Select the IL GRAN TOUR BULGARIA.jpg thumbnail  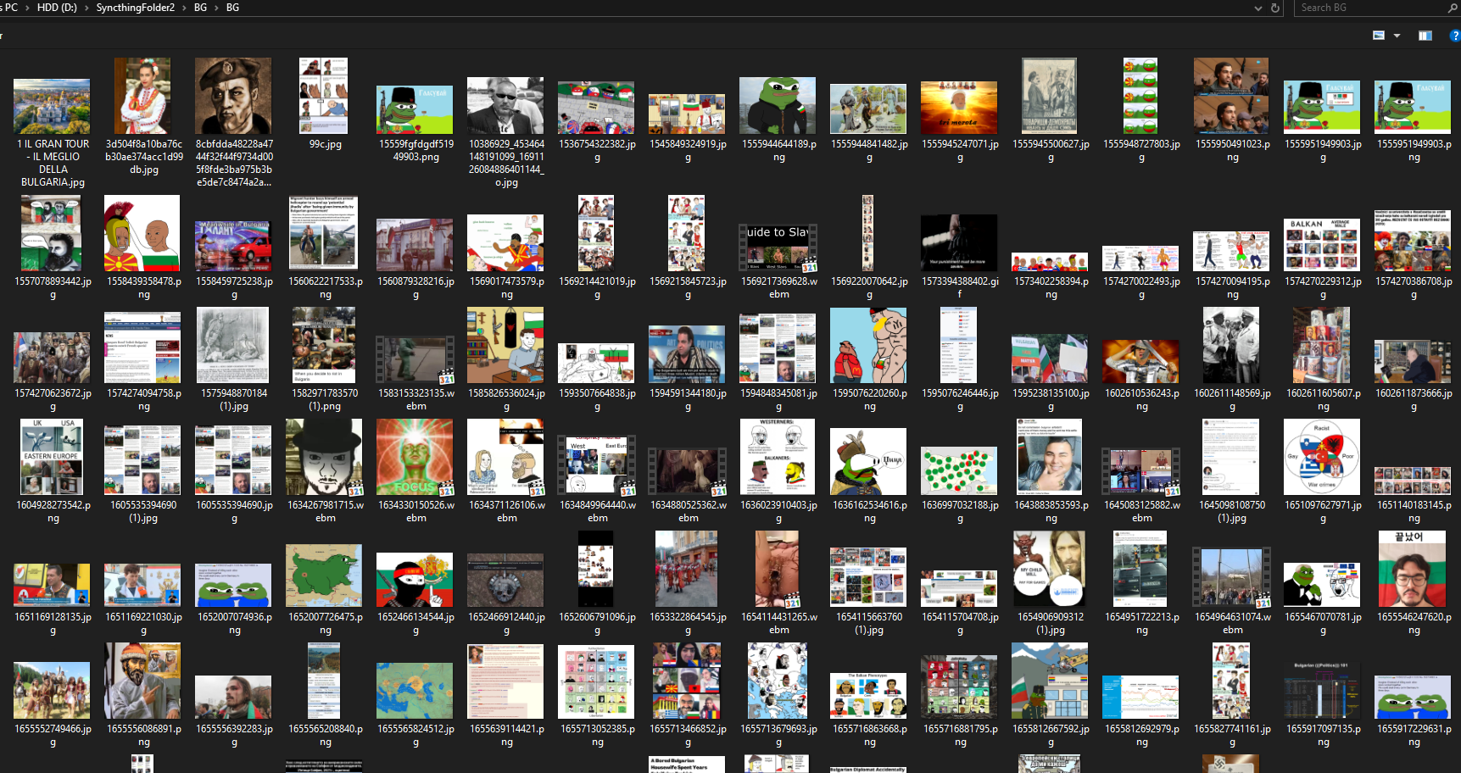52,107
